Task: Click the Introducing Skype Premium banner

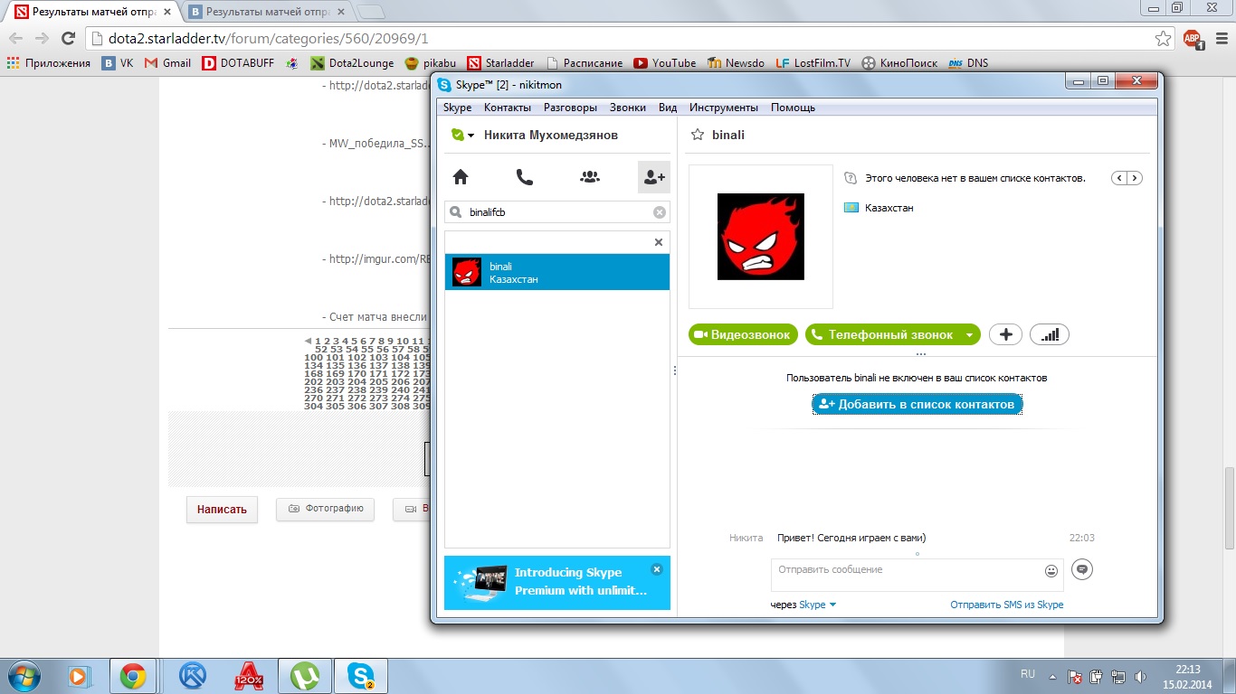Action: 557,583
